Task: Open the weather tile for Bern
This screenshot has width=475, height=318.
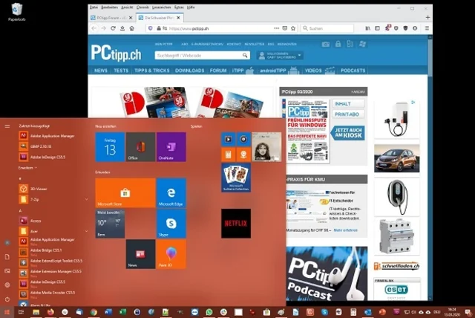Action: pyautogui.click(x=110, y=224)
